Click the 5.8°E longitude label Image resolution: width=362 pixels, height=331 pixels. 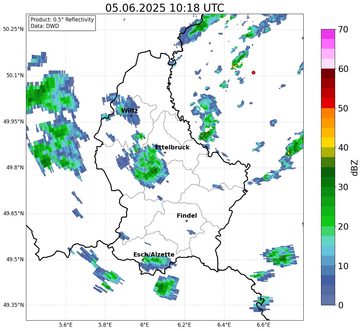pyautogui.click(x=105, y=325)
